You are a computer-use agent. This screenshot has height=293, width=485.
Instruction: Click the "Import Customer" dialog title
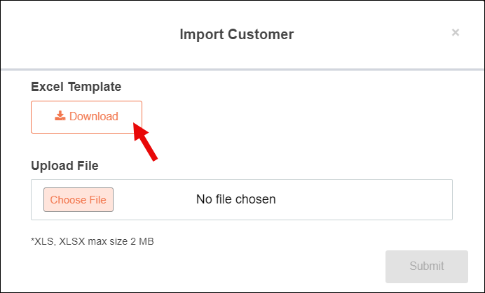pos(237,34)
